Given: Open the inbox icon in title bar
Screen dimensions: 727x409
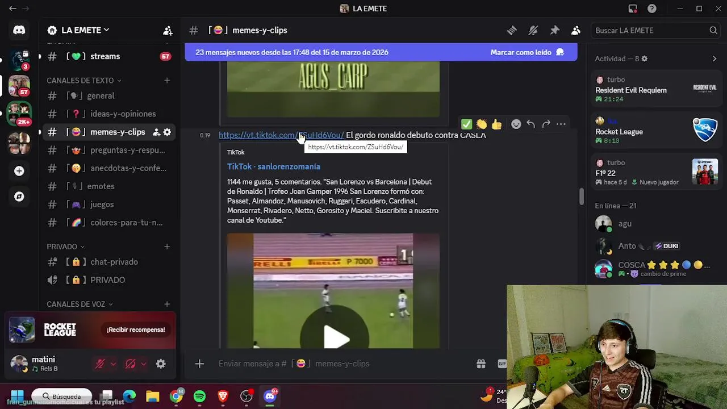Looking at the screenshot, I should pyautogui.click(x=633, y=9).
